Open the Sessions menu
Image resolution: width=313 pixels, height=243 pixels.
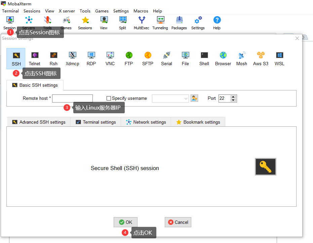[32, 11]
